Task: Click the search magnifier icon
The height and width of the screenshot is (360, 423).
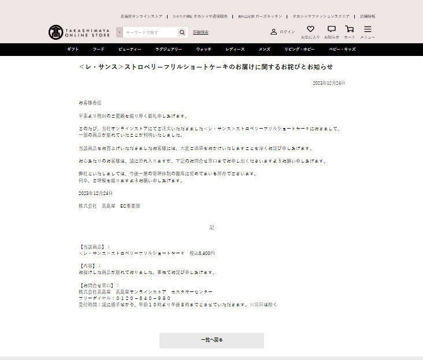Action: click(182, 32)
